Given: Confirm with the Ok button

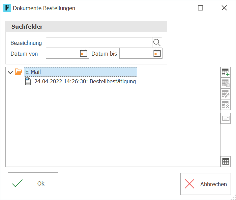Looking at the screenshot, I should coord(33,183).
